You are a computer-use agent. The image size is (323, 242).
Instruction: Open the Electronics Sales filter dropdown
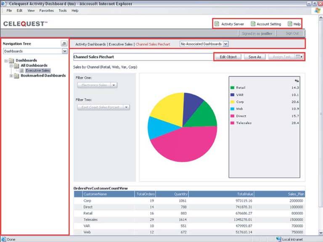[x=114, y=85]
